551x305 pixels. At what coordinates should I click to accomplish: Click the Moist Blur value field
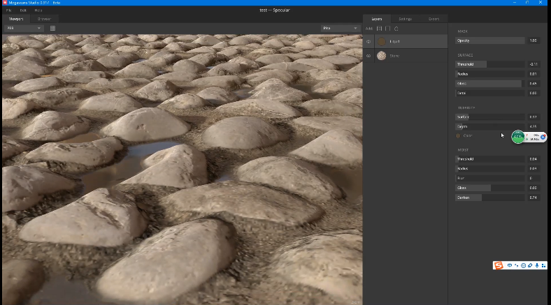tap(533, 178)
